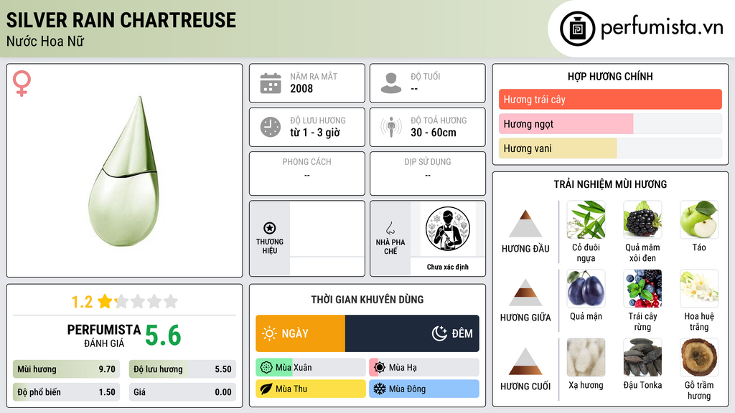Click the nose icon above Nhà pha chế
This screenshot has height=413, width=735.
tap(390, 228)
